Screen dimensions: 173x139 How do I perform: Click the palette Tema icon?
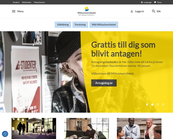pos(155,2)
